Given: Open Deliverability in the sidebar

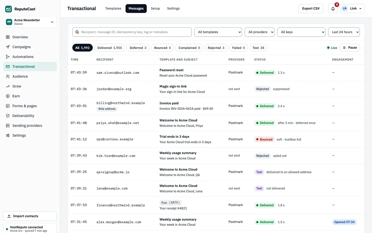Looking at the screenshot, I should pos(30,116).
